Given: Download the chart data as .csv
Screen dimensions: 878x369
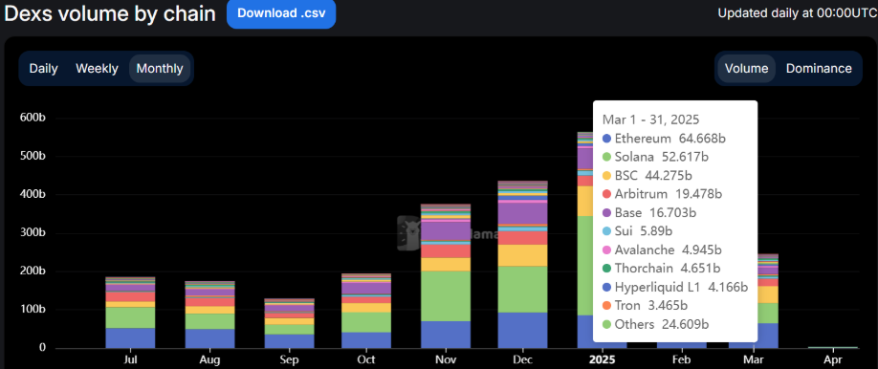Looking at the screenshot, I should pyautogui.click(x=281, y=13).
